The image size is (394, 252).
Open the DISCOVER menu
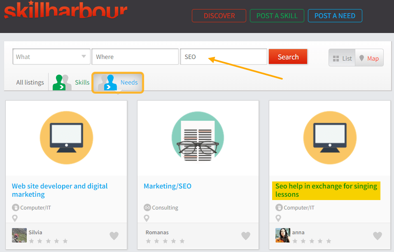(219, 15)
